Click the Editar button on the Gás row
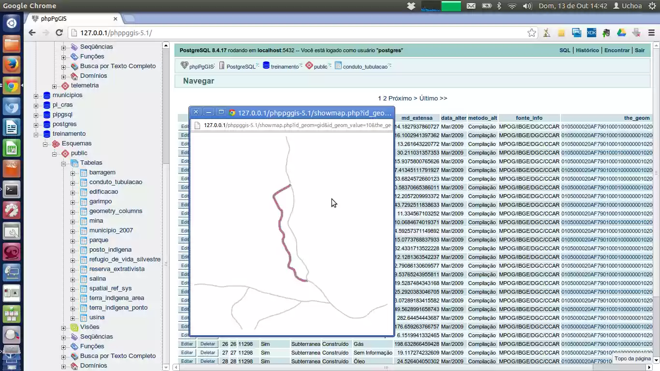The height and width of the screenshot is (371, 660). [187, 344]
